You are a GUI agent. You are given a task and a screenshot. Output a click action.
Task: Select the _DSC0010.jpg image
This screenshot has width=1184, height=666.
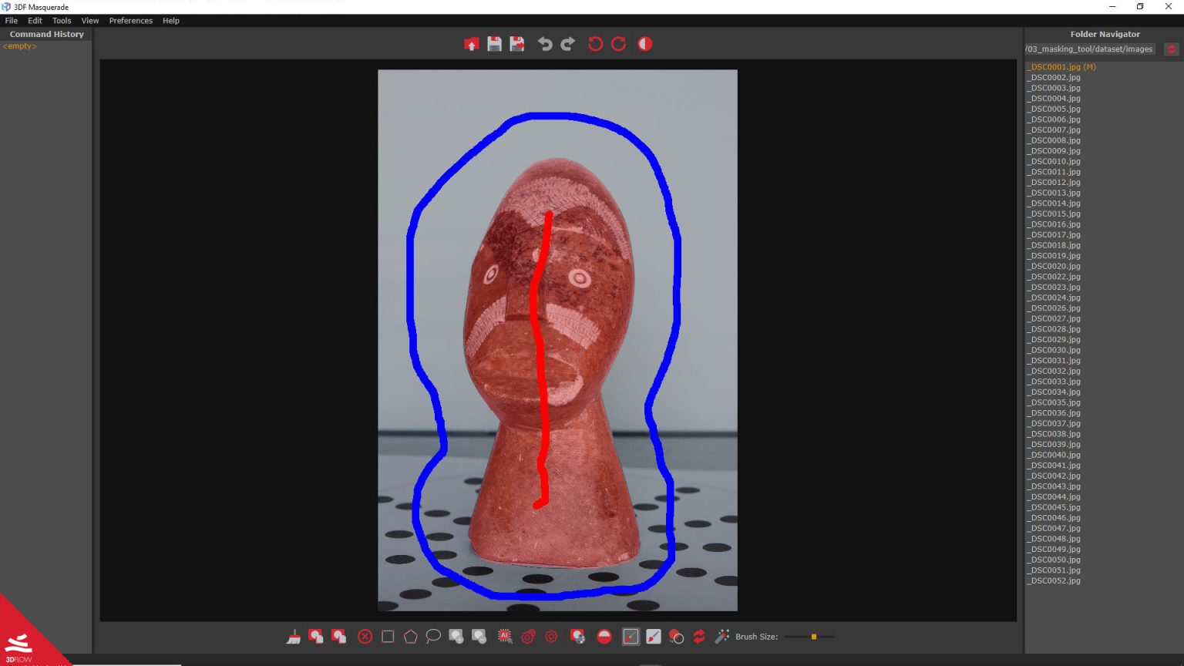[1053, 161]
